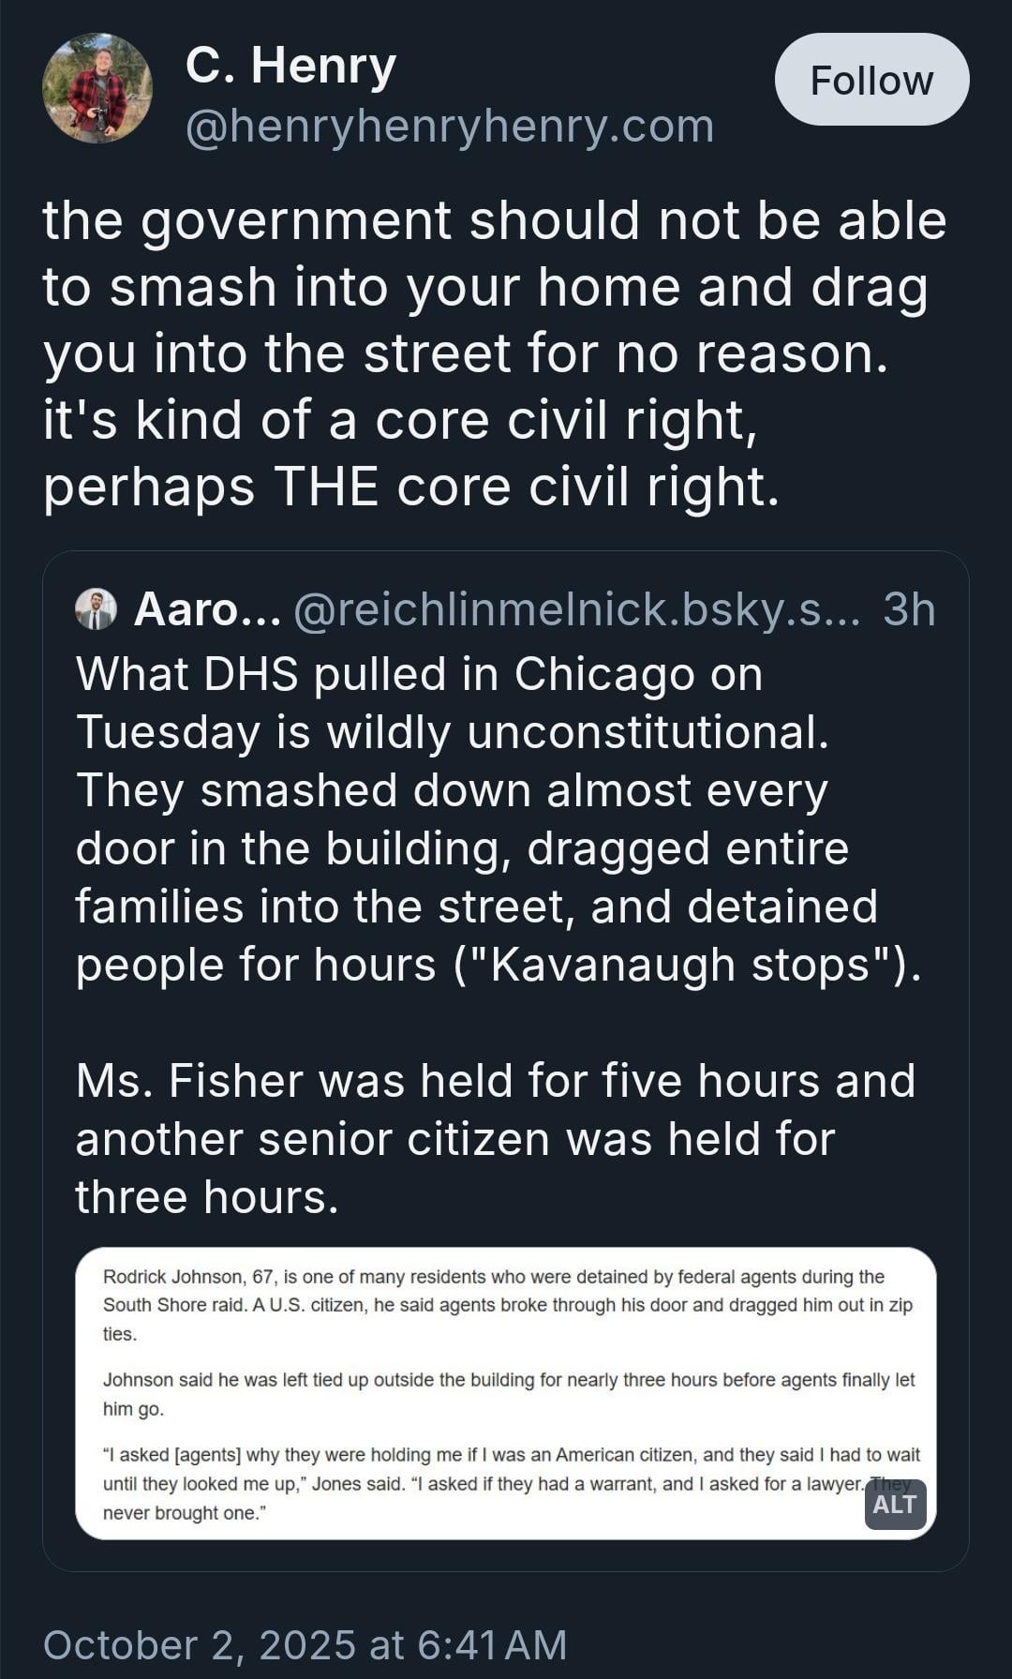Follow C. Henry
Viewport: 1012px width, 1679px height.
pyautogui.click(x=871, y=80)
